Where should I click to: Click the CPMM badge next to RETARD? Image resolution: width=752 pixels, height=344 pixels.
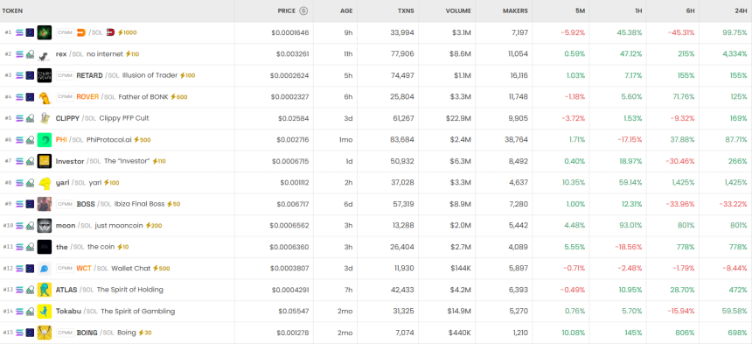tap(65, 75)
